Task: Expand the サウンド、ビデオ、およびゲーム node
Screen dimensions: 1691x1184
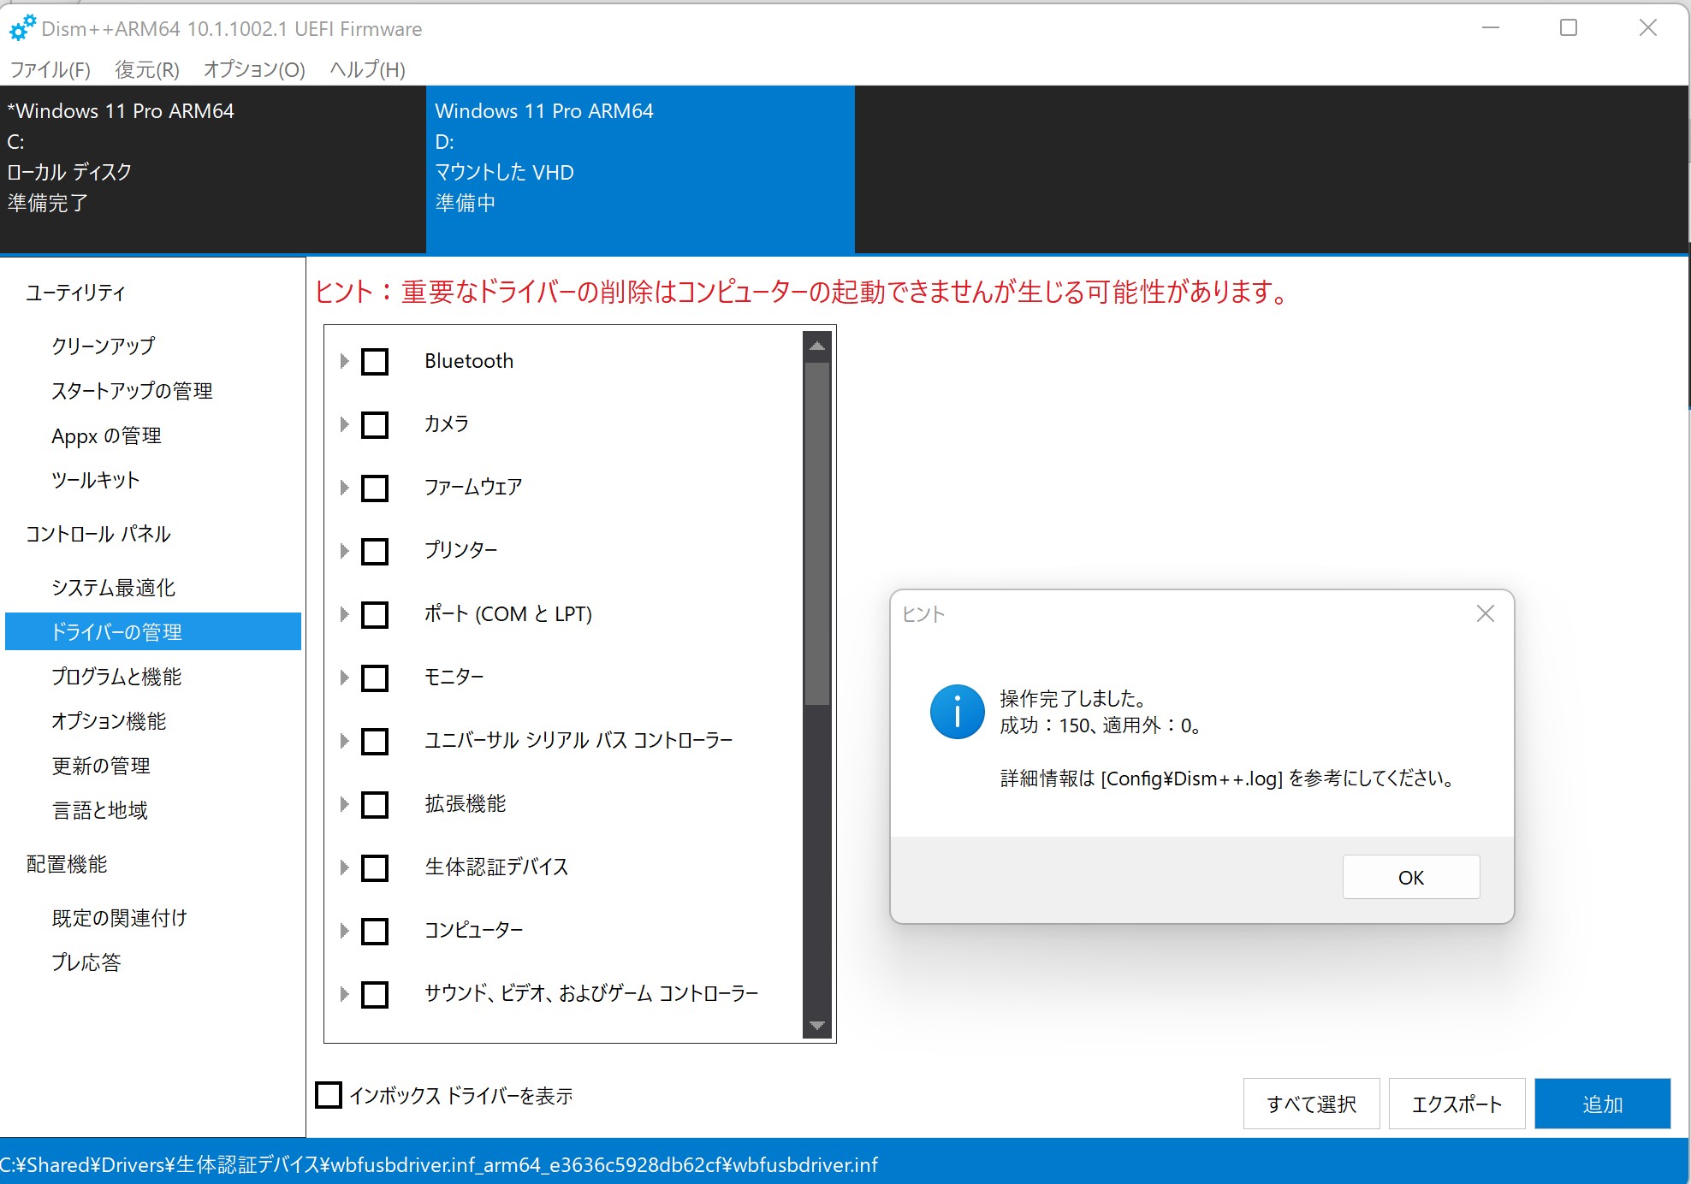Action: (344, 994)
